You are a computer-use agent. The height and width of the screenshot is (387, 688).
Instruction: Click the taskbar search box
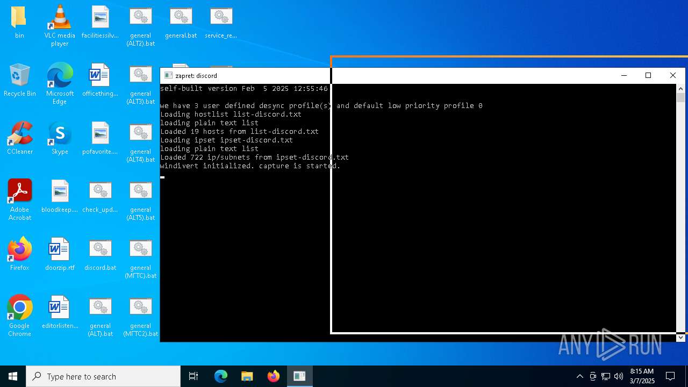coord(103,376)
